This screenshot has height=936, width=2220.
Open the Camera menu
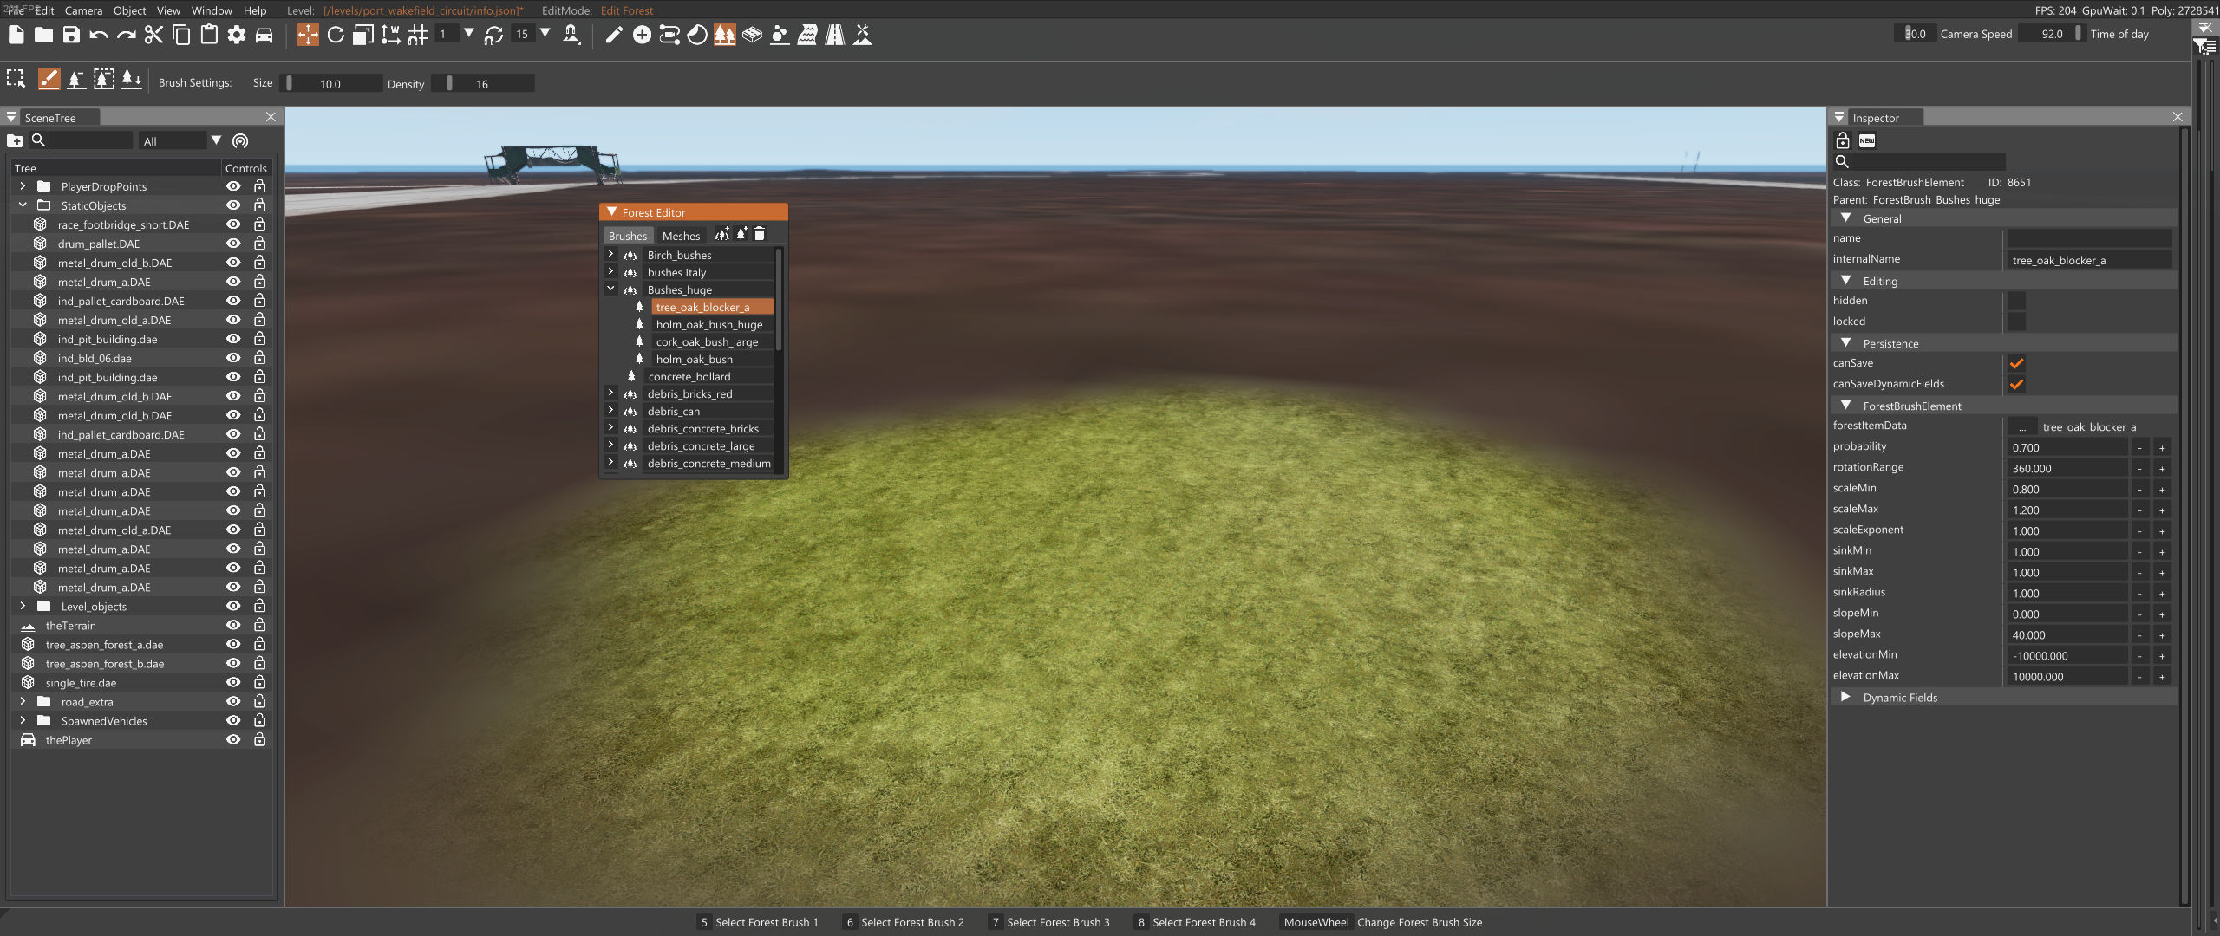click(83, 10)
